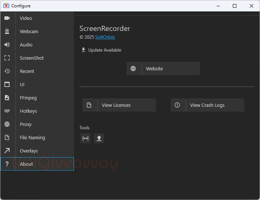Go to the Audio settings tab

37,45
